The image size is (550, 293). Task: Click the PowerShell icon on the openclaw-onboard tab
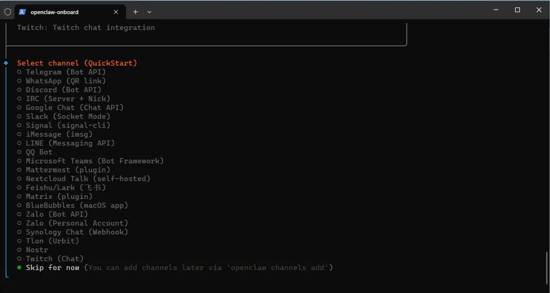[22, 12]
